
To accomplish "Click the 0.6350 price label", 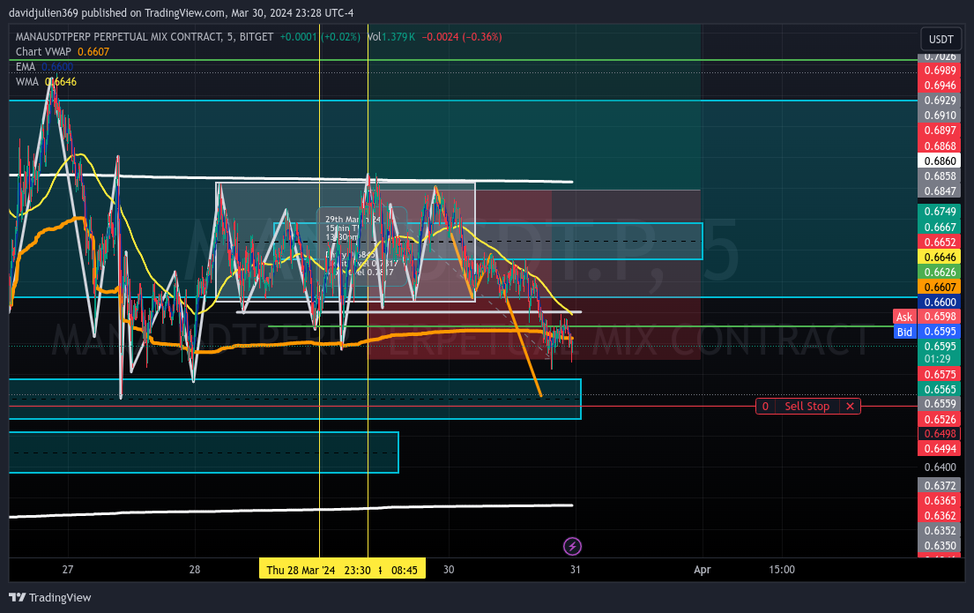I will pyautogui.click(x=940, y=545).
